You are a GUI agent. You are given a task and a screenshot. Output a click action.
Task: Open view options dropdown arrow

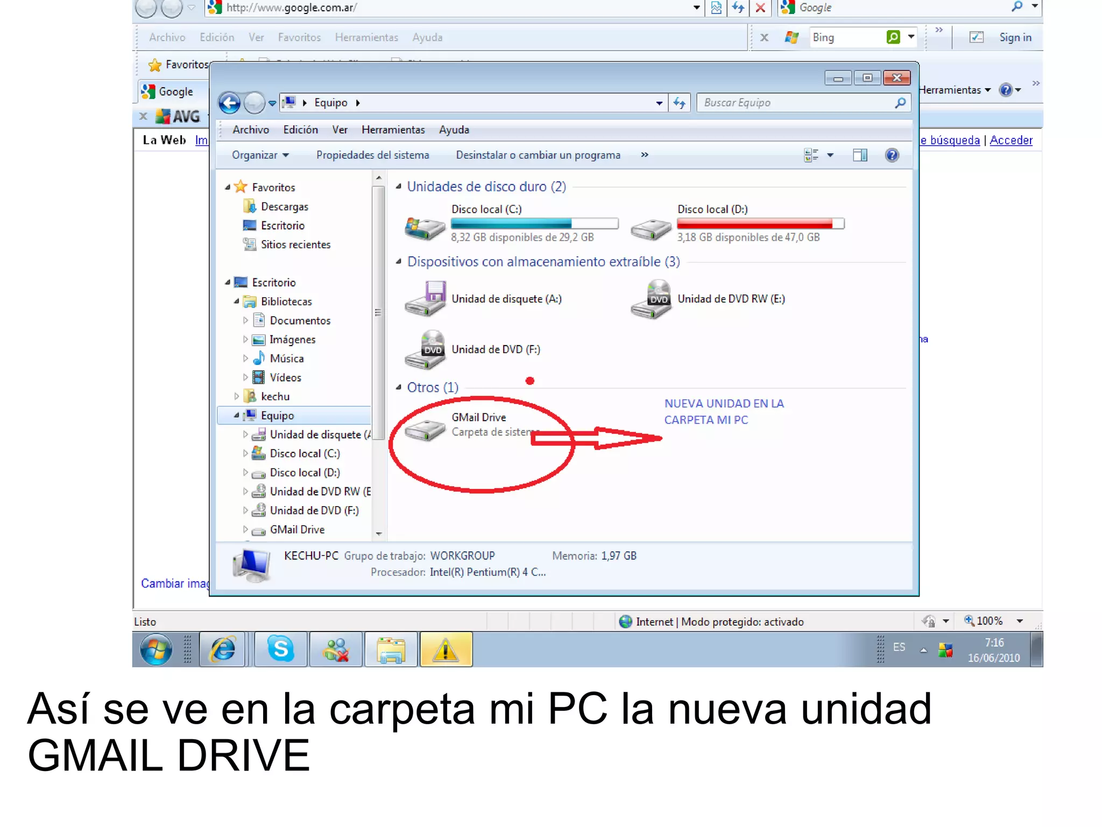click(830, 155)
